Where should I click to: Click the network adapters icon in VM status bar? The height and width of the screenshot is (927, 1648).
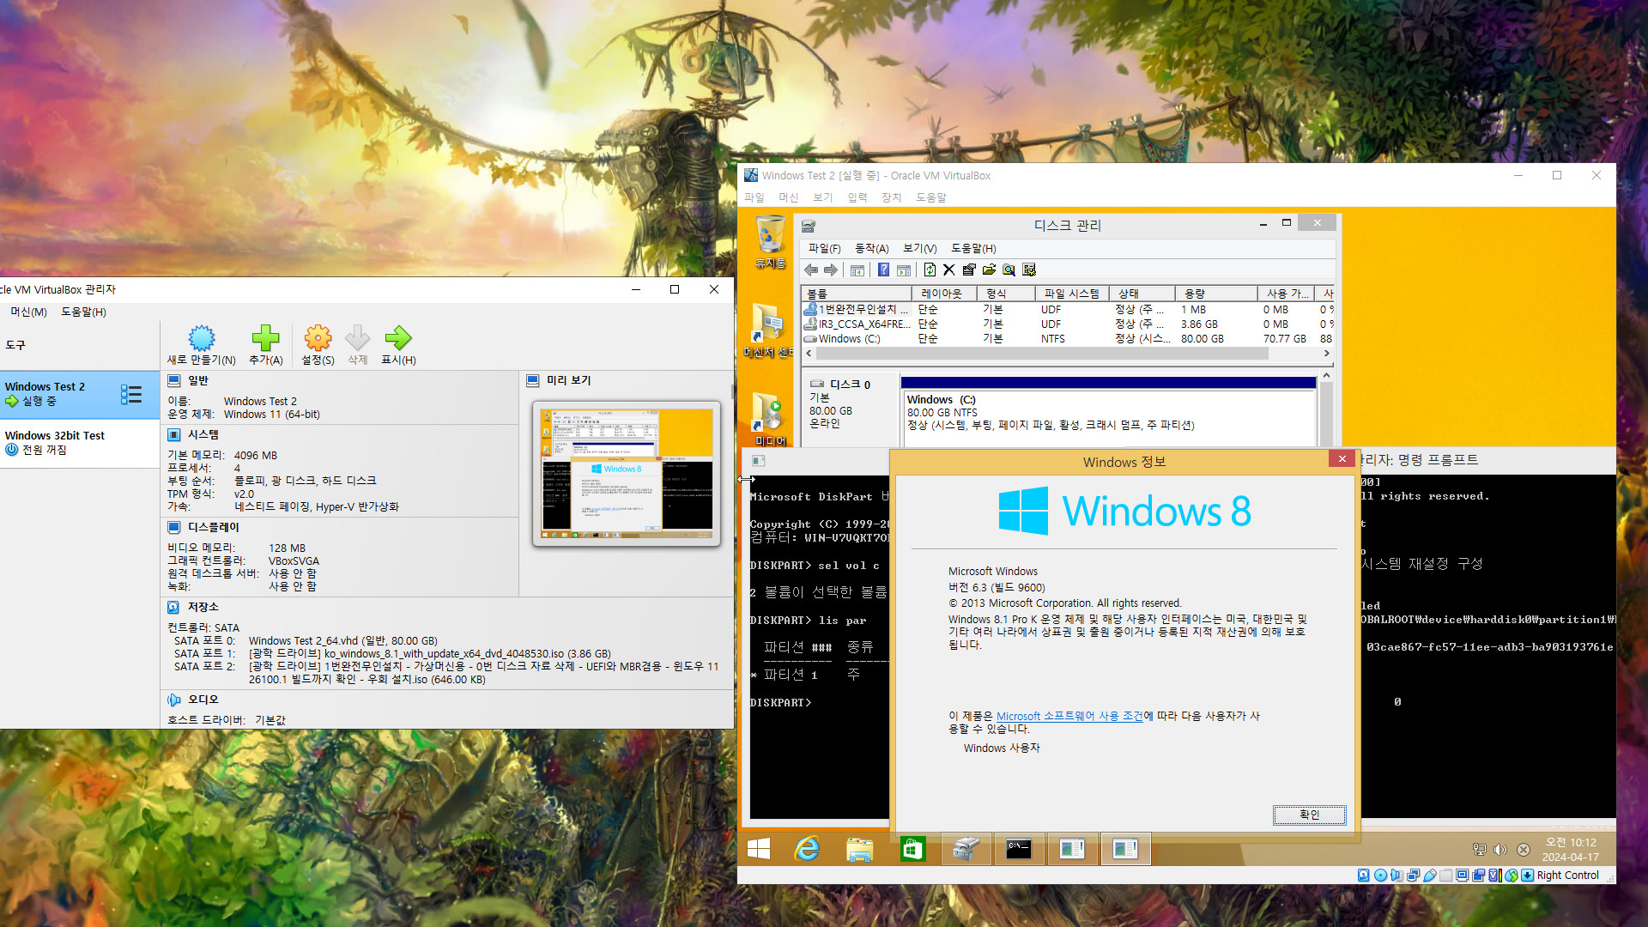click(x=1413, y=875)
